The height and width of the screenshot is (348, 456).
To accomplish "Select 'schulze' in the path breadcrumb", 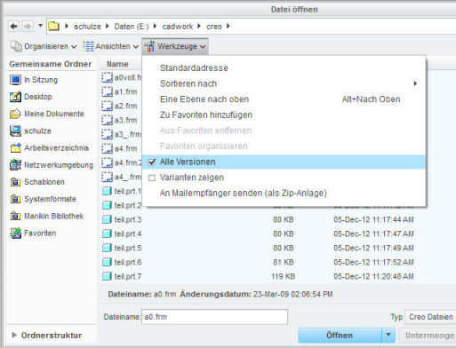I will pos(87,27).
